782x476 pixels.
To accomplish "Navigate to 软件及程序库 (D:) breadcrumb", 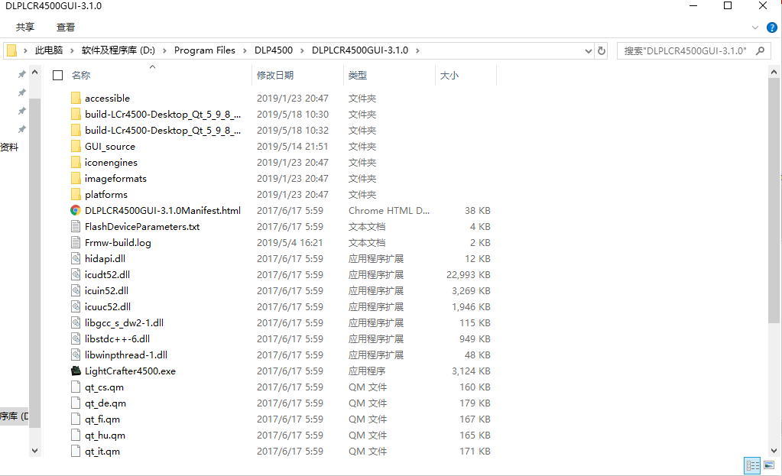I will pyautogui.click(x=118, y=51).
